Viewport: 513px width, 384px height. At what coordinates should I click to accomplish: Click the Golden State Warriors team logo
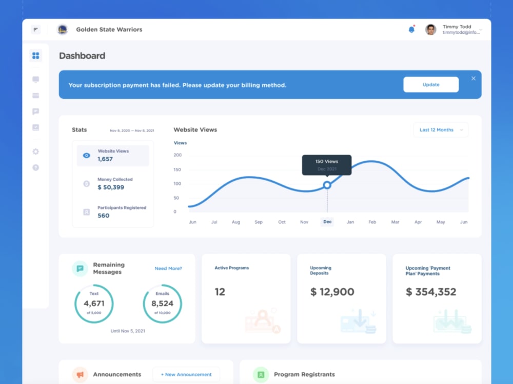click(63, 29)
